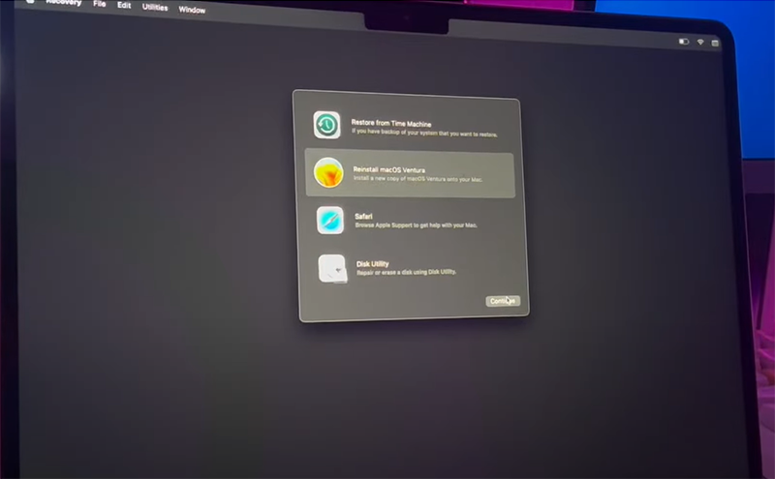Screen dimensions: 775x479
Task: Click 'If you have backup of your system' description
Action: coord(424,133)
